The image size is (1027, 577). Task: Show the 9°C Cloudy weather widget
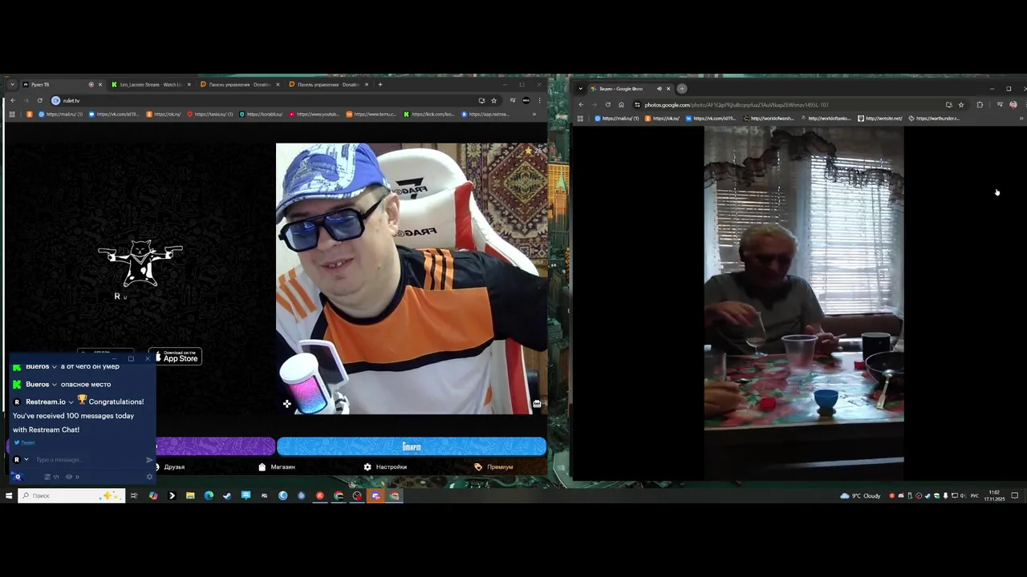point(860,495)
